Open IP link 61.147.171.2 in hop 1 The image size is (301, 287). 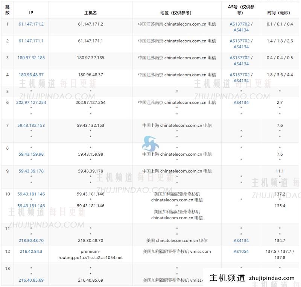(31, 24)
